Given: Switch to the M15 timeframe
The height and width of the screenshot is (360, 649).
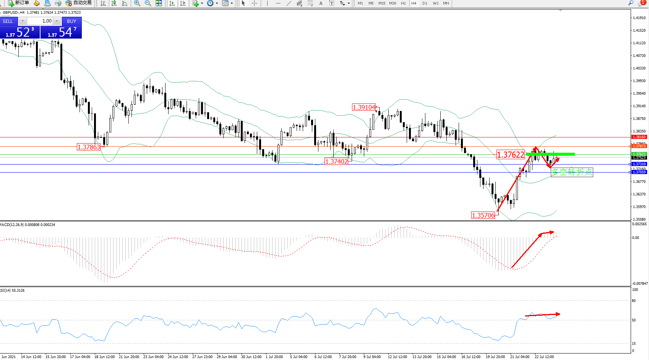Looking at the screenshot, I should tap(382, 3).
